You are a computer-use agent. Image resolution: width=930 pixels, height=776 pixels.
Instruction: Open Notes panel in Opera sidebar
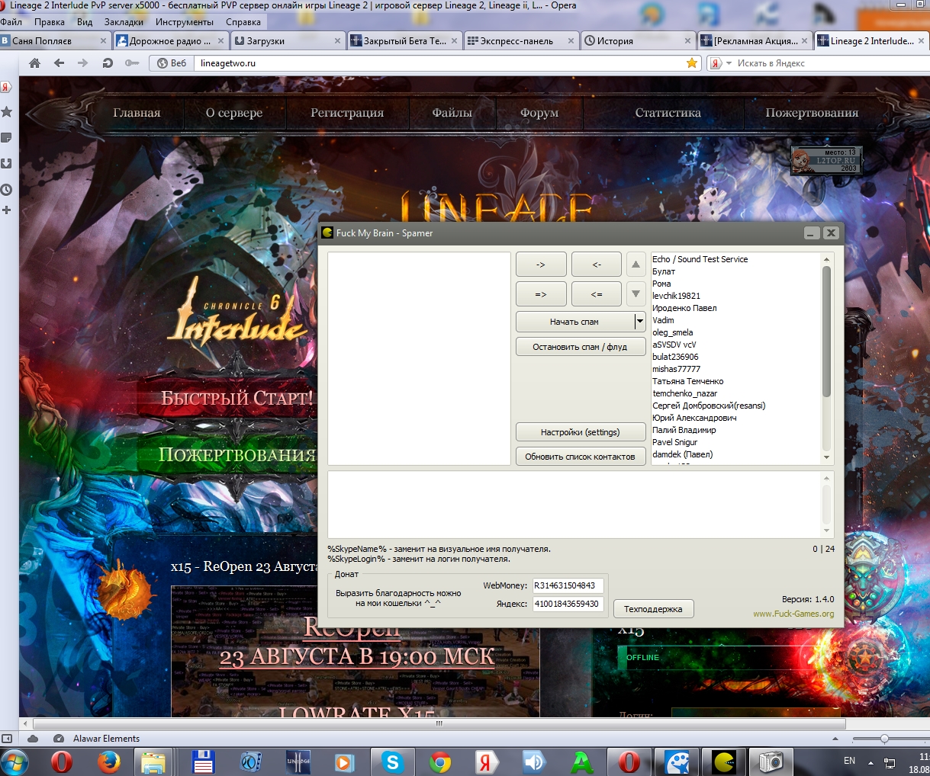6,138
